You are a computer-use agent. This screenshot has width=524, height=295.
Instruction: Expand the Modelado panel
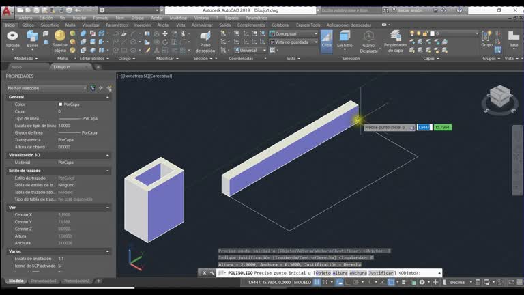coord(26,59)
